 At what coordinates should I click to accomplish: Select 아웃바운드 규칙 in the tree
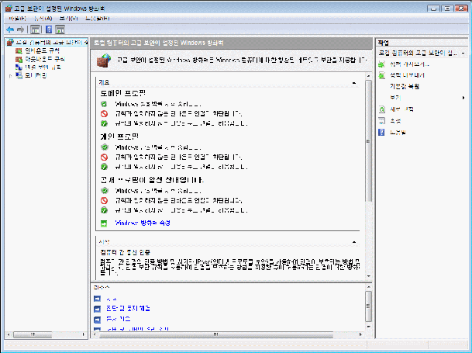(x=45, y=59)
